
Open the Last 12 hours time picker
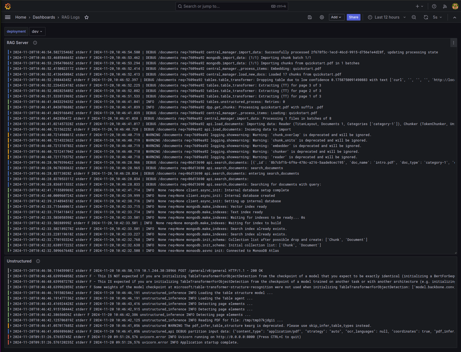(386, 17)
